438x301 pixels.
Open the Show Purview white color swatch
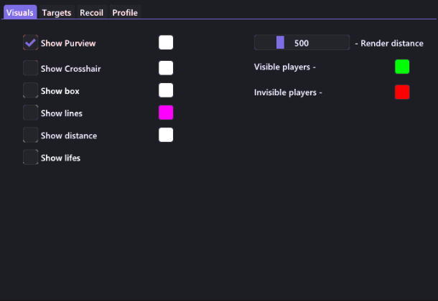tap(166, 42)
